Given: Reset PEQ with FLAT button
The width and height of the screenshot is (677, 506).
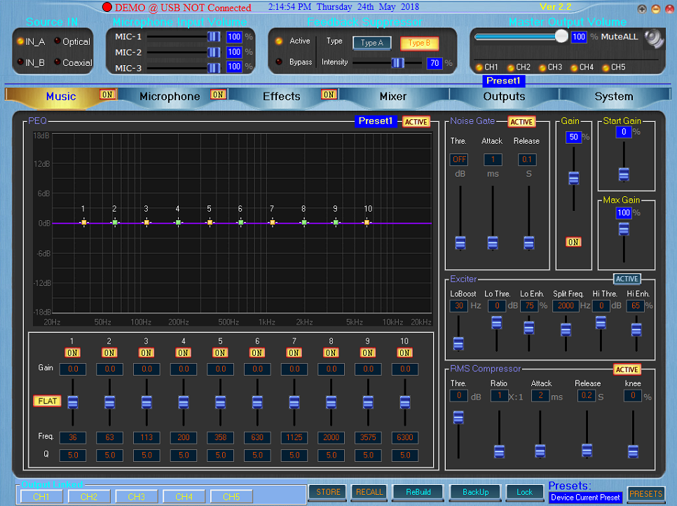Looking at the screenshot, I should pyautogui.click(x=48, y=401).
